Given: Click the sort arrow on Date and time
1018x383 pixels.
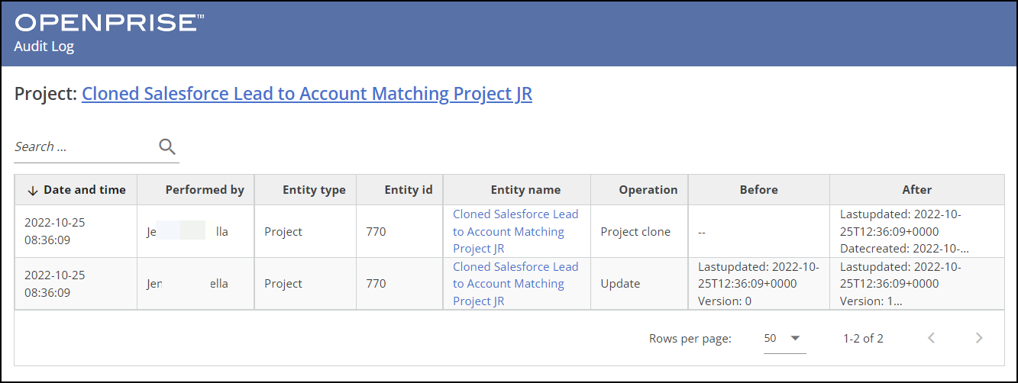Looking at the screenshot, I should tap(32, 190).
